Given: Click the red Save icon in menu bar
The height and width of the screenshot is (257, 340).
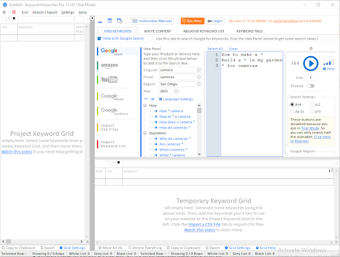Looking at the screenshot, I should 14,12.
